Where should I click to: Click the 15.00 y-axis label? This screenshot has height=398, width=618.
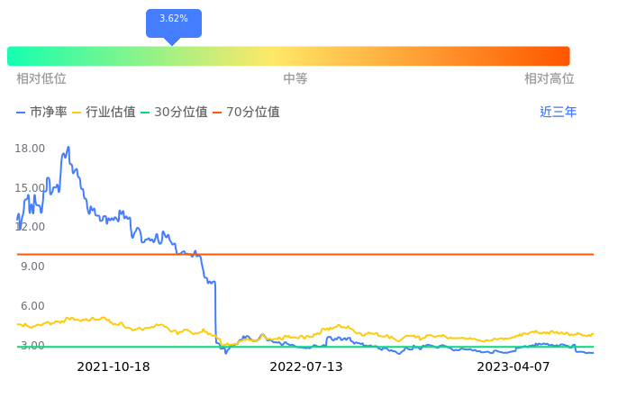(x=31, y=188)
